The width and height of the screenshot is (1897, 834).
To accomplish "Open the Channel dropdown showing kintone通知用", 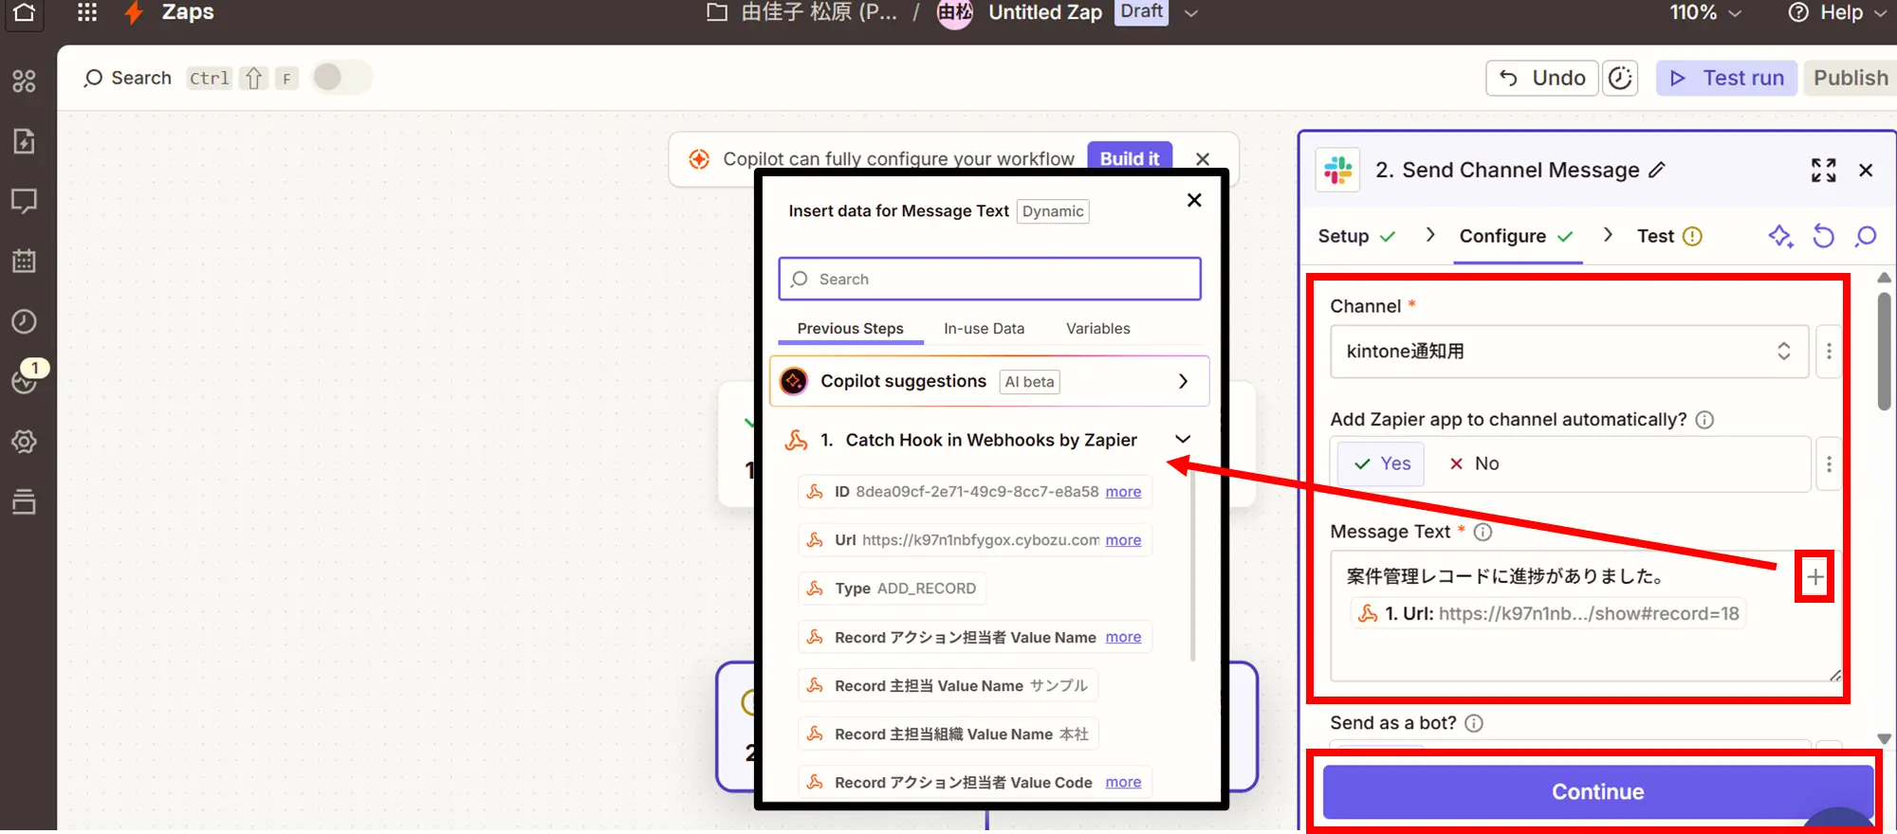I will coord(1568,352).
